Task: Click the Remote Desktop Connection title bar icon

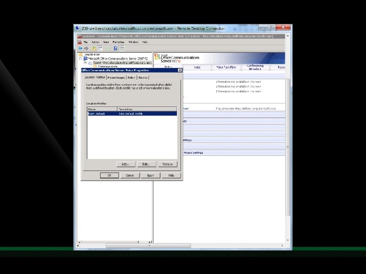Action: (x=78, y=28)
